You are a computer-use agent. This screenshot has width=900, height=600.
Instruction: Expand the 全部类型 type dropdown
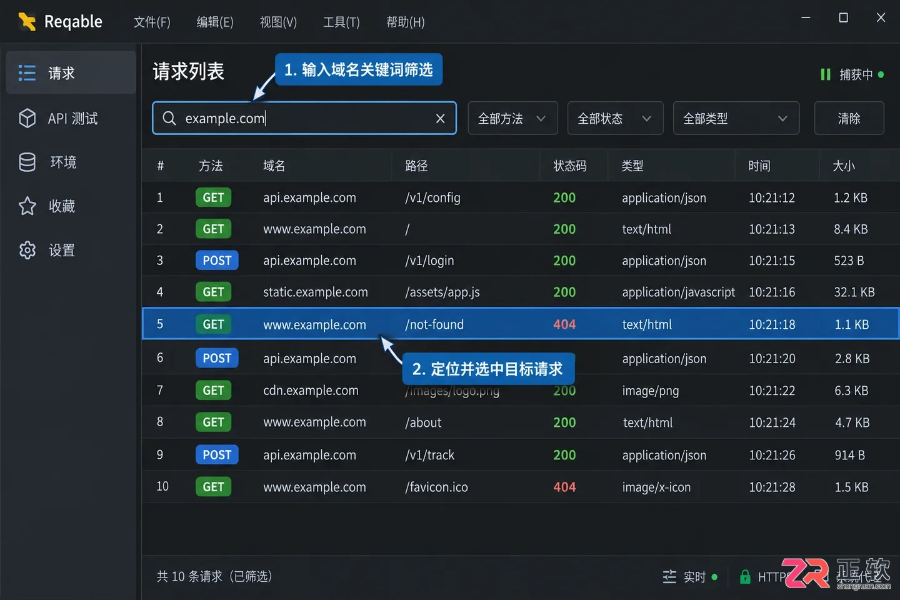point(736,118)
